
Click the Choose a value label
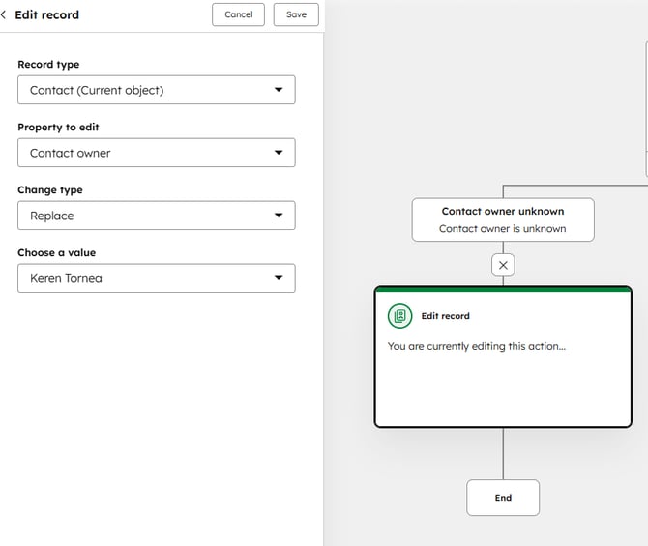[x=56, y=253]
